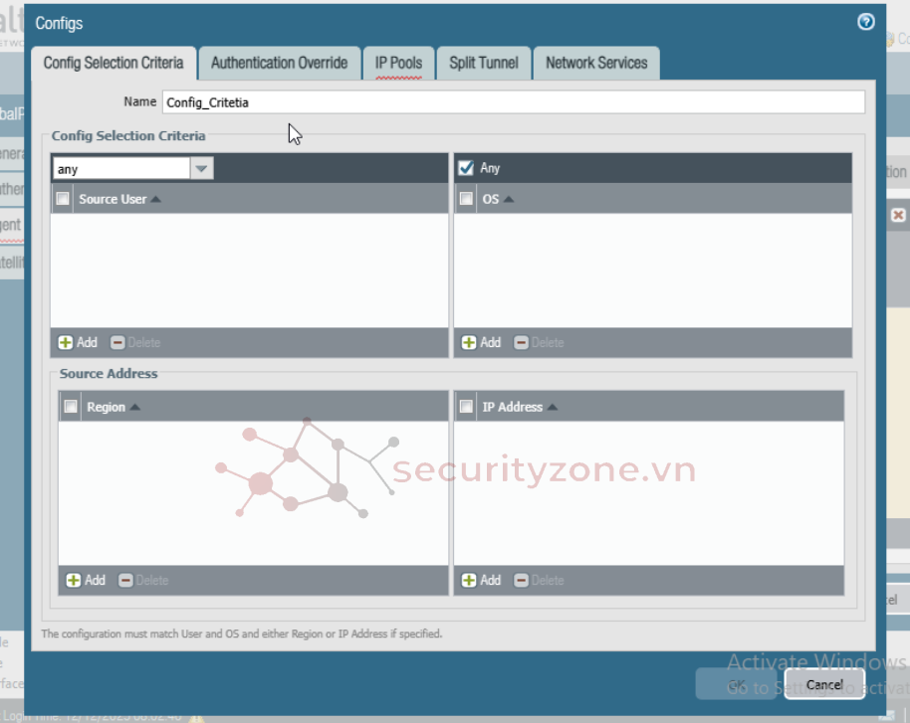Tick the Region select-all checkbox
This screenshot has height=723, width=910.
[71, 407]
